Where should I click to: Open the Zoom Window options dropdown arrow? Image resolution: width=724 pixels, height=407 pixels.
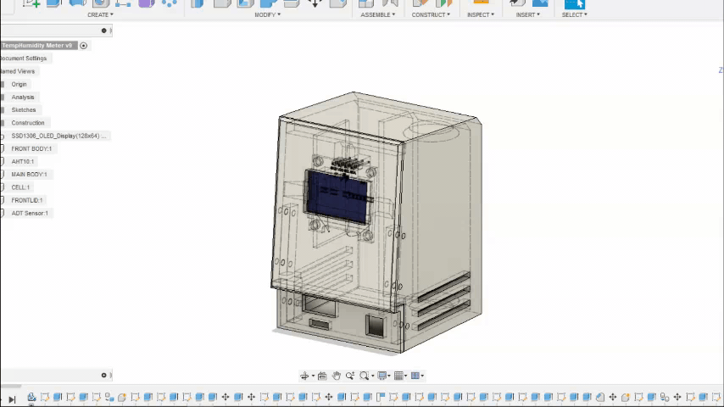pos(373,376)
